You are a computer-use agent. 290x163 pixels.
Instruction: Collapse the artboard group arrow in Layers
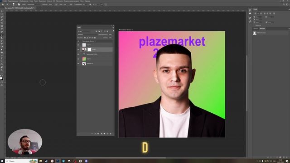[81, 41]
